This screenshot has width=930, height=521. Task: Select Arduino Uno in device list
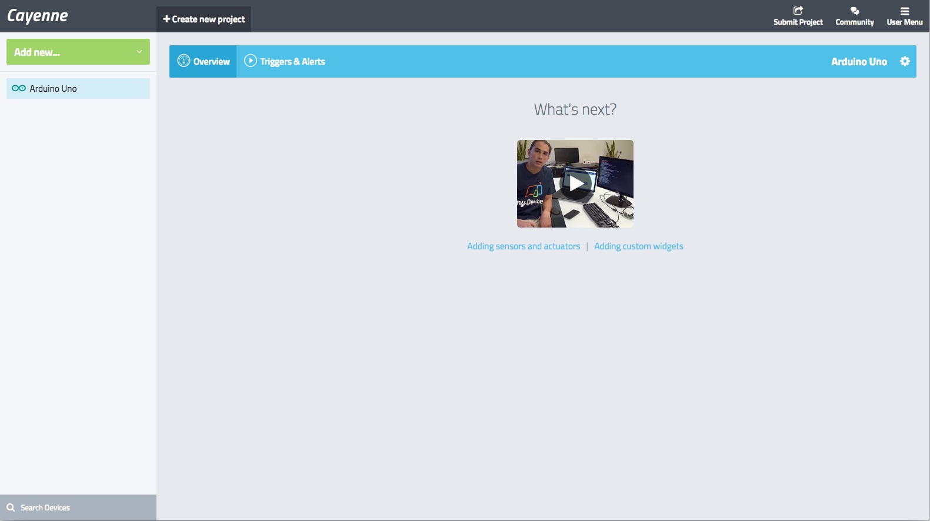(78, 88)
